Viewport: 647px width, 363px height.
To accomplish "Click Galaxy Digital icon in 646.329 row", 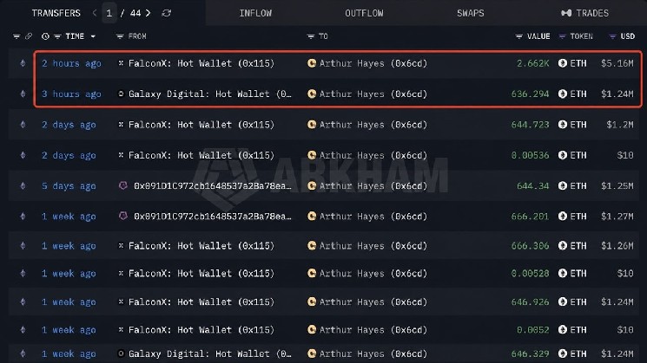I will point(121,353).
